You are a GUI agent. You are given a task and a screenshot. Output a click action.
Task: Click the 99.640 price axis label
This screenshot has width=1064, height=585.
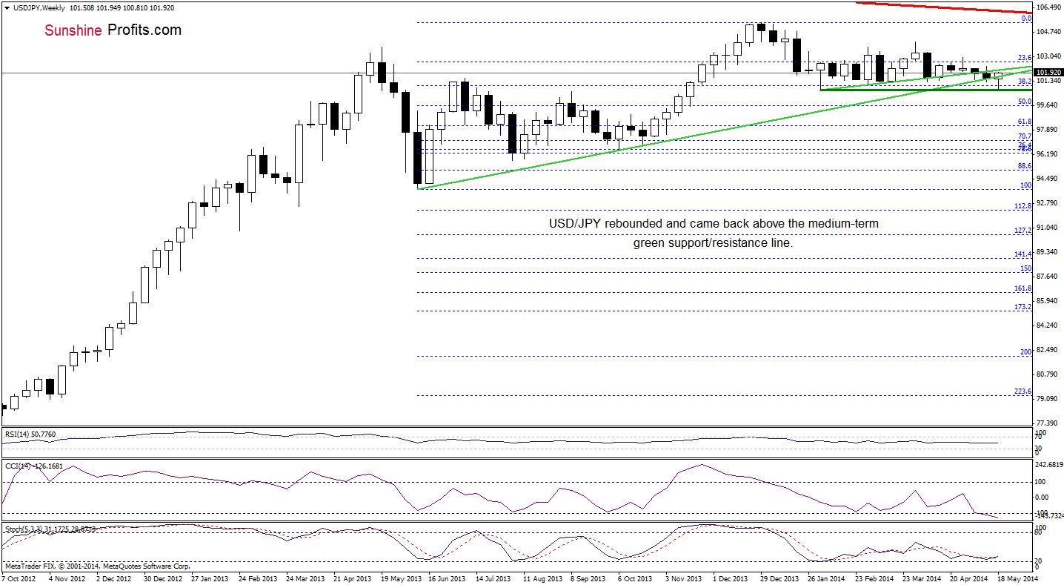click(x=1048, y=105)
